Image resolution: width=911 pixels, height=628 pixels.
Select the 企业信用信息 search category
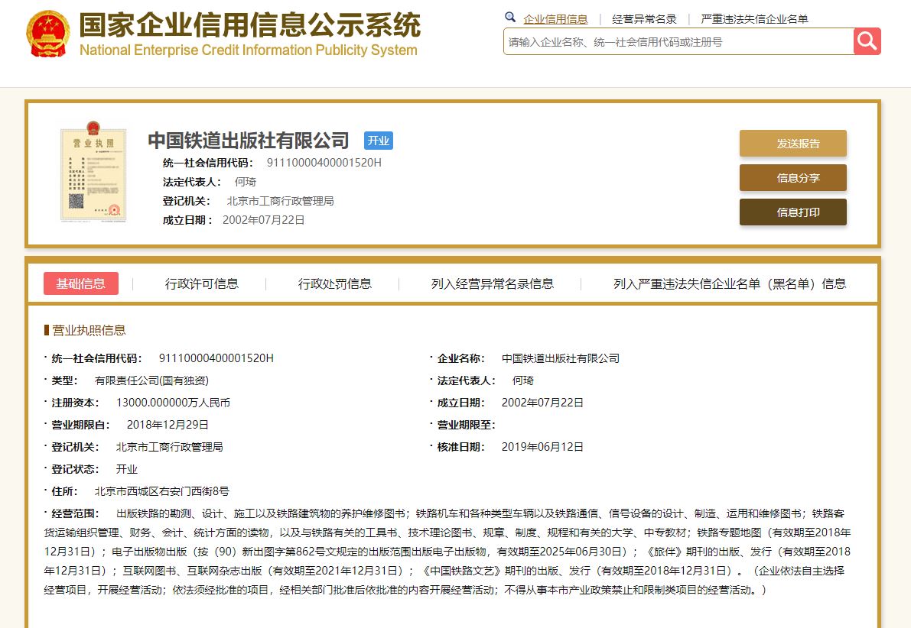coord(555,19)
